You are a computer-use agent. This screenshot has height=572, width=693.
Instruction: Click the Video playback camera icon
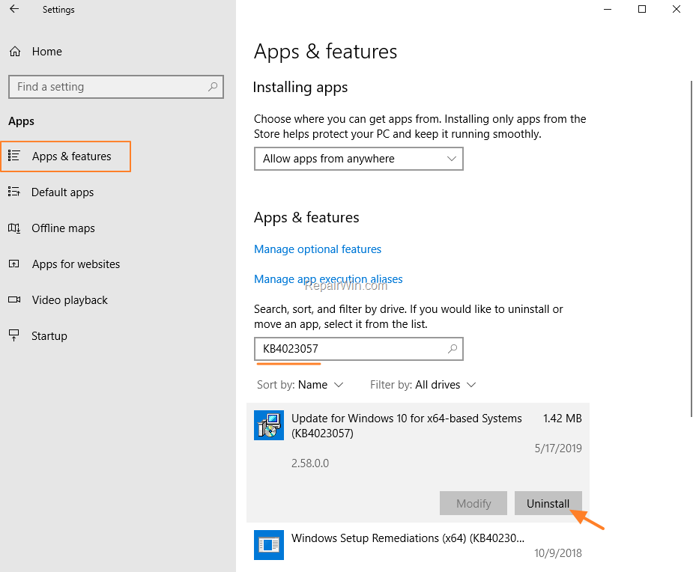(x=14, y=299)
